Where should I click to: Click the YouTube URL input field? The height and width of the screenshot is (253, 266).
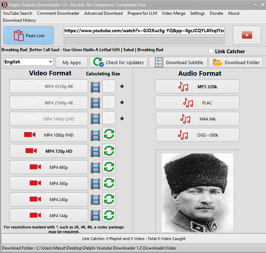click(x=144, y=30)
